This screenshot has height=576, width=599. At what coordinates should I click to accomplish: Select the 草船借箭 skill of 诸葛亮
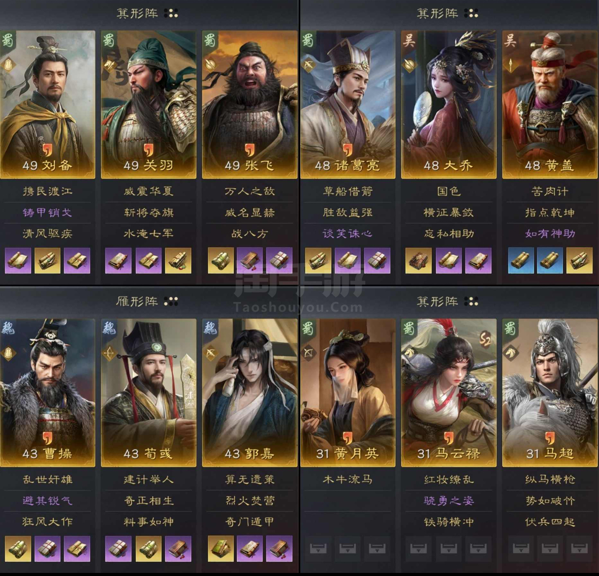point(348,191)
